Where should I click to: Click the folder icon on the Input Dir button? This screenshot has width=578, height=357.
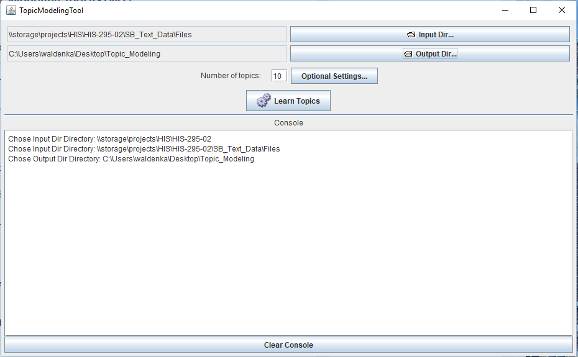tap(411, 35)
